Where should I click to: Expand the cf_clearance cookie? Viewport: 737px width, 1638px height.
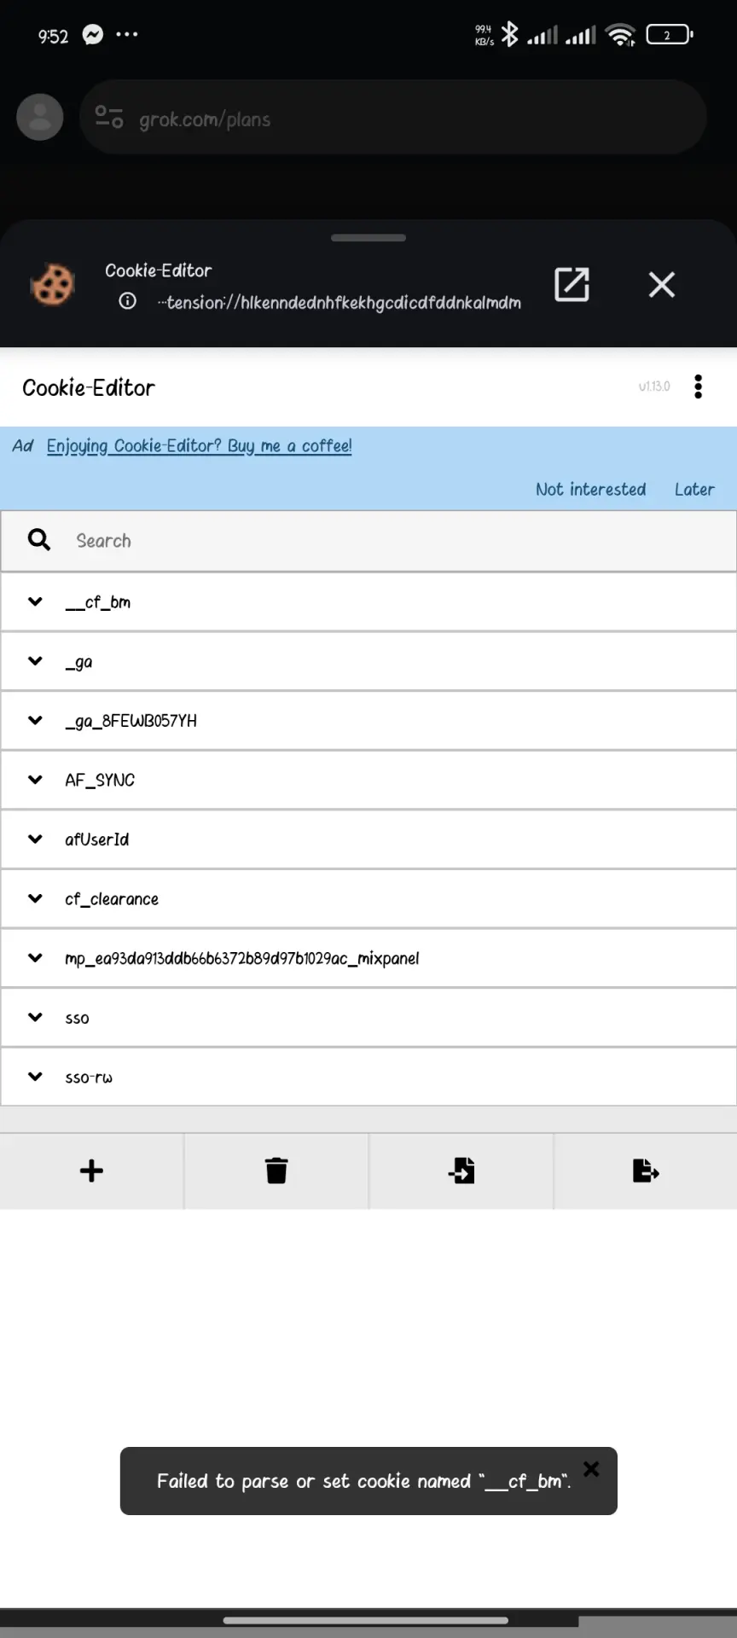pos(368,898)
